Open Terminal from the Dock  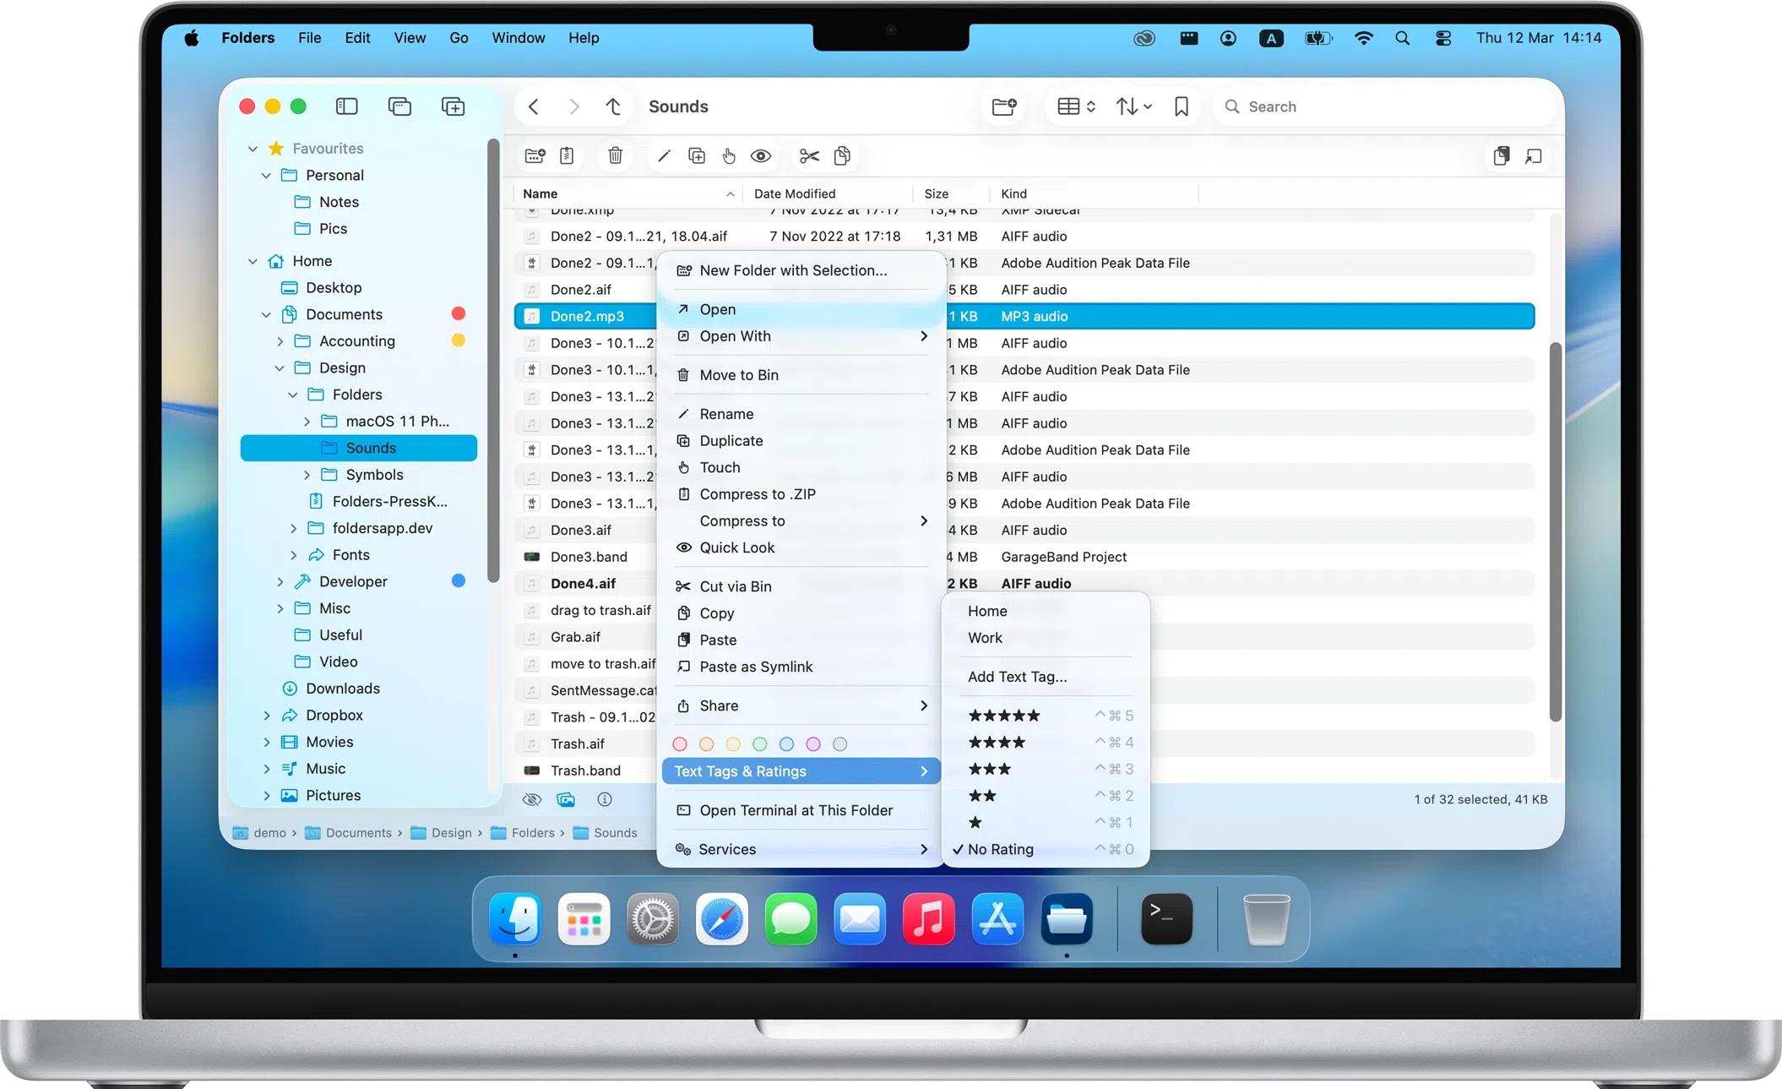(1167, 918)
